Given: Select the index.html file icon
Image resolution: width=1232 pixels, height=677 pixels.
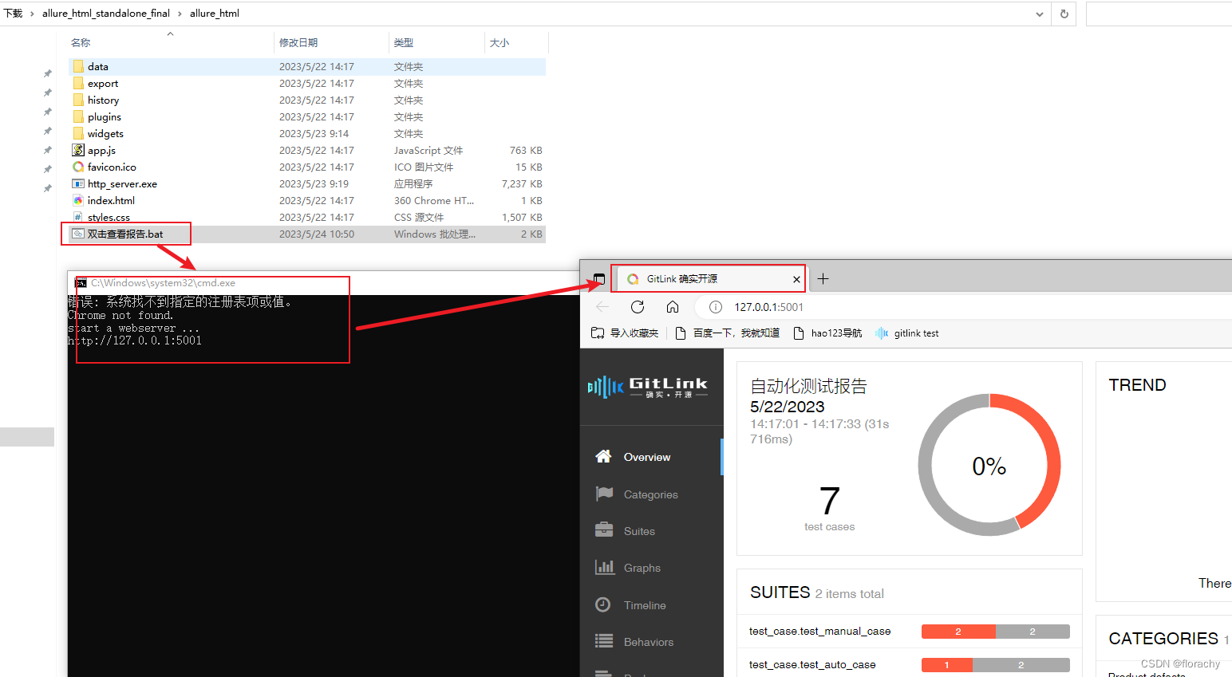Looking at the screenshot, I should [x=78, y=200].
